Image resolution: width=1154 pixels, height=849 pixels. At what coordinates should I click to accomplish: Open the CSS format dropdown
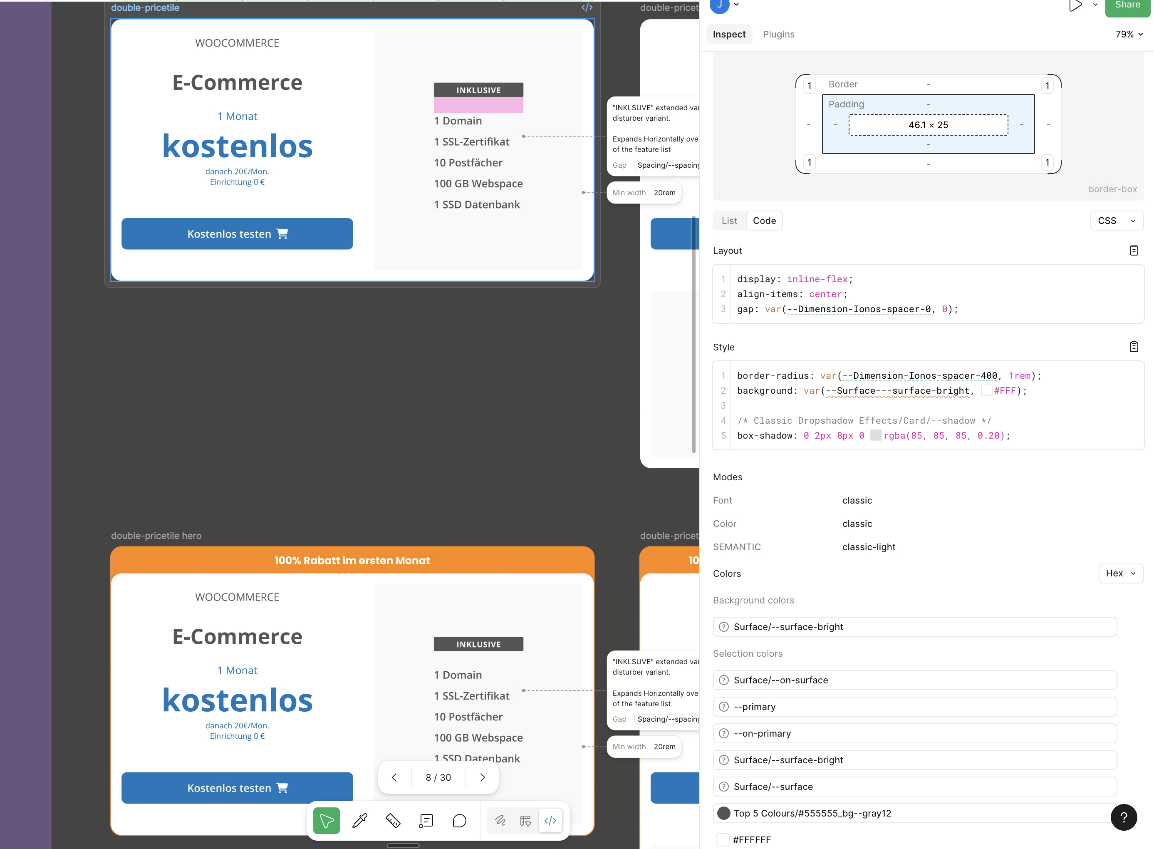pos(1117,221)
